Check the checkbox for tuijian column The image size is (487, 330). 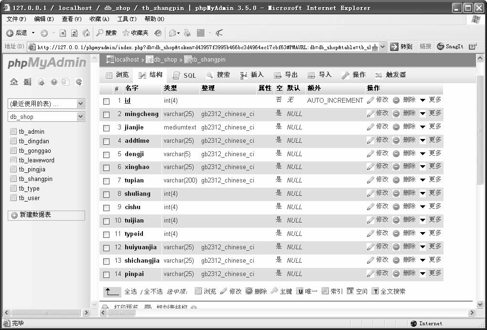tap(106, 221)
